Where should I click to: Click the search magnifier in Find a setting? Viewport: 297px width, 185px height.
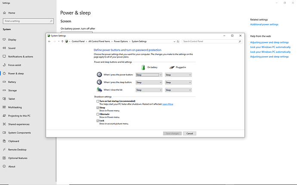click(51, 21)
